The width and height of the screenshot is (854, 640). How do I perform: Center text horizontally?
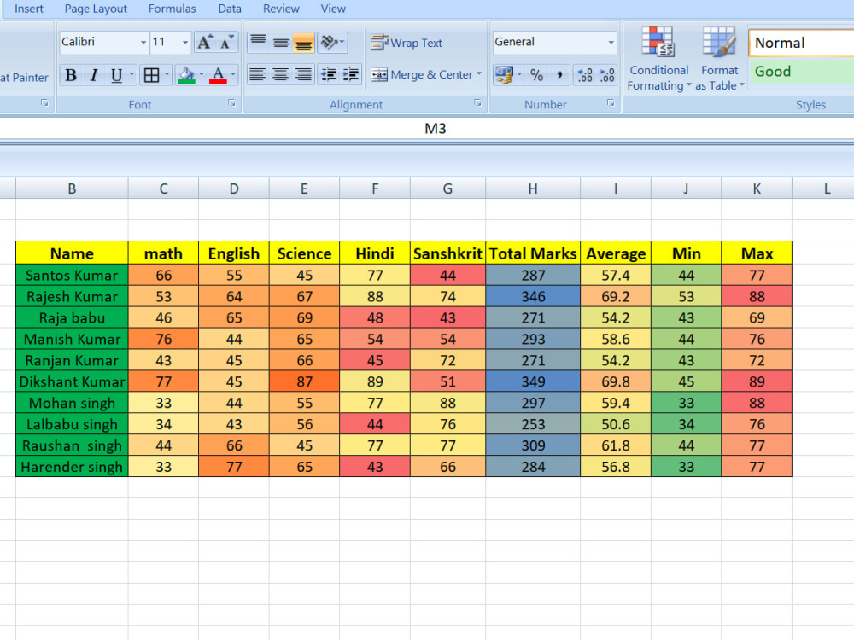(x=280, y=74)
